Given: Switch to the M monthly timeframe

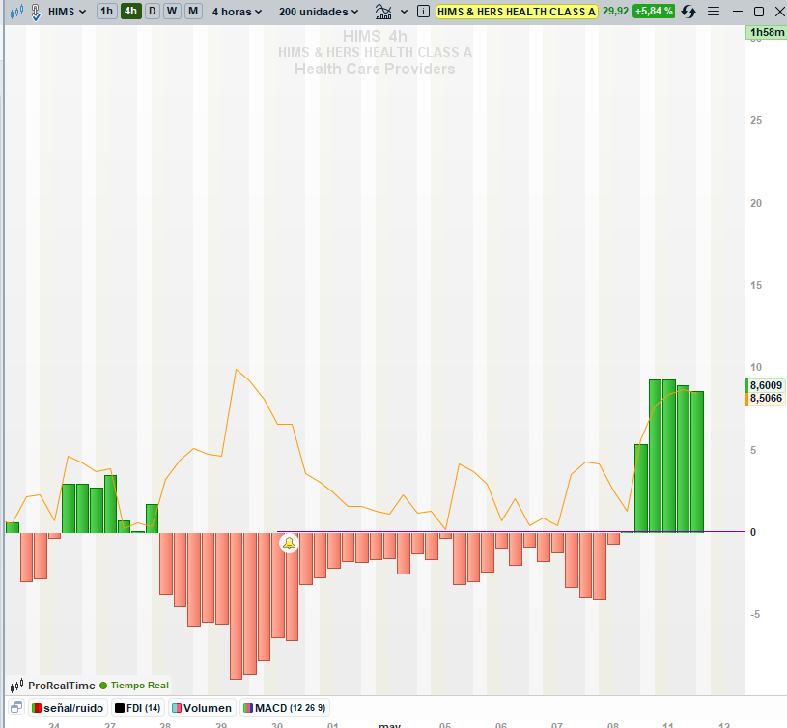Looking at the screenshot, I should [193, 11].
